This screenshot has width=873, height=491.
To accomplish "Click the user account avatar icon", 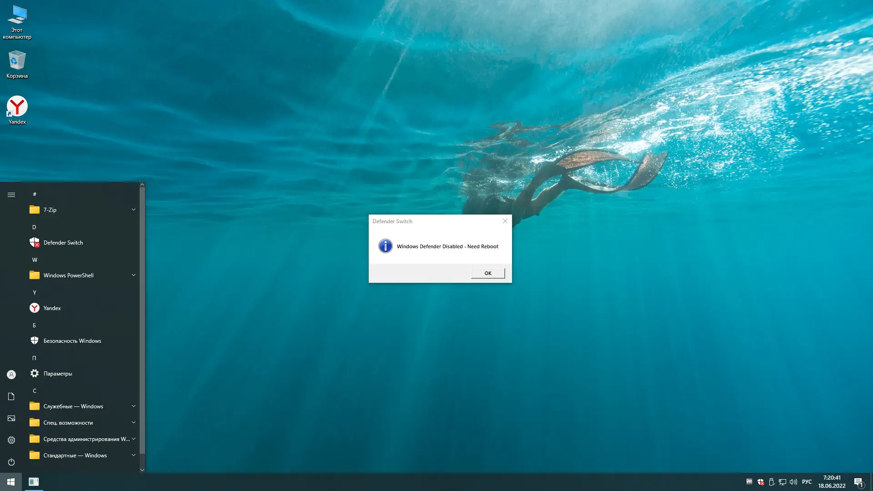I will click(11, 375).
